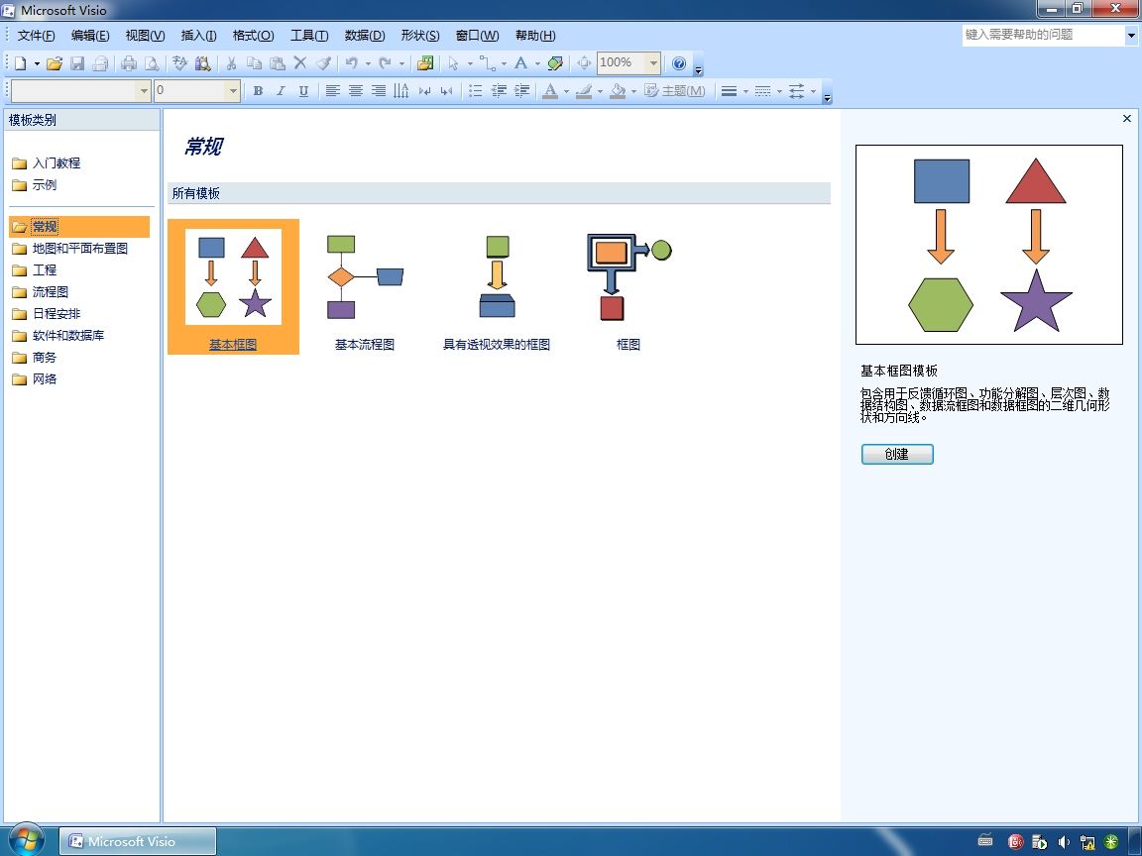Select the Pointer tool
Image resolution: width=1142 pixels, height=856 pixels.
point(454,63)
